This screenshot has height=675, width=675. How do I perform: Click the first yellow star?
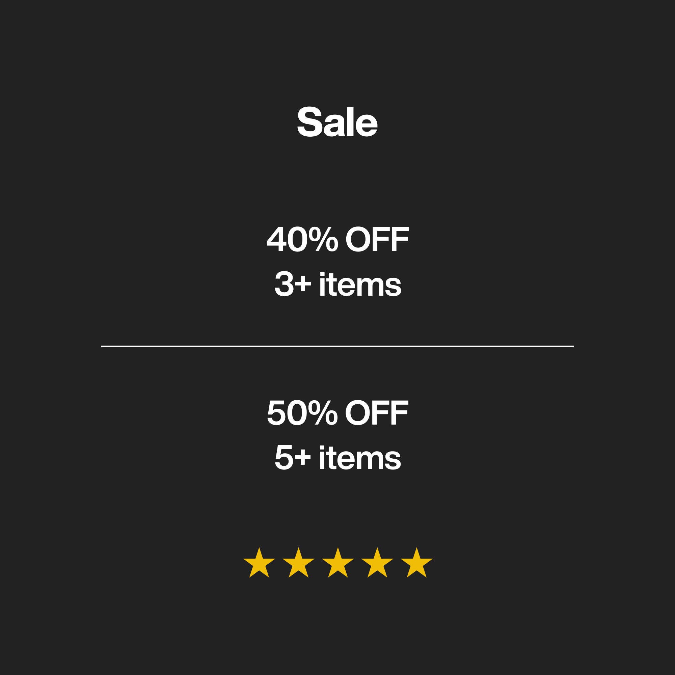click(259, 563)
